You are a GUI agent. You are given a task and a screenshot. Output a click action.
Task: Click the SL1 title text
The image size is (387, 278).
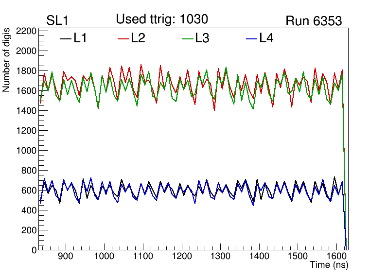[x=56, y=21]
